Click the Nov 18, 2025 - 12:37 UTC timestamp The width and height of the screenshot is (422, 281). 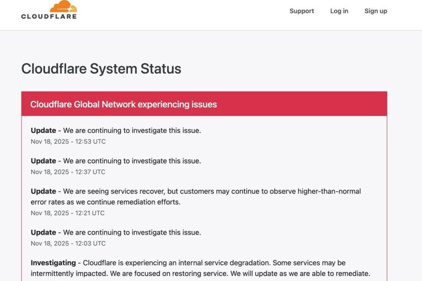tap(68, 172)
